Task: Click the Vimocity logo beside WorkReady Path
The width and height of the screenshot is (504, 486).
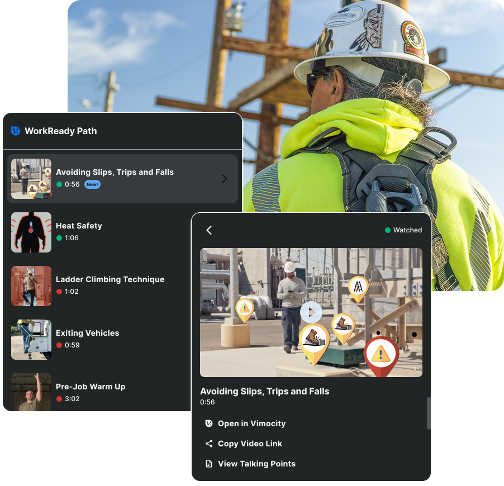Action: [x=16, y=131]
